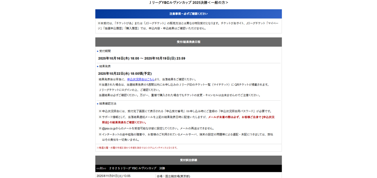Click the match date 2025年11月01日(土) 13:05
377x178 pixels.
point(113,176)
